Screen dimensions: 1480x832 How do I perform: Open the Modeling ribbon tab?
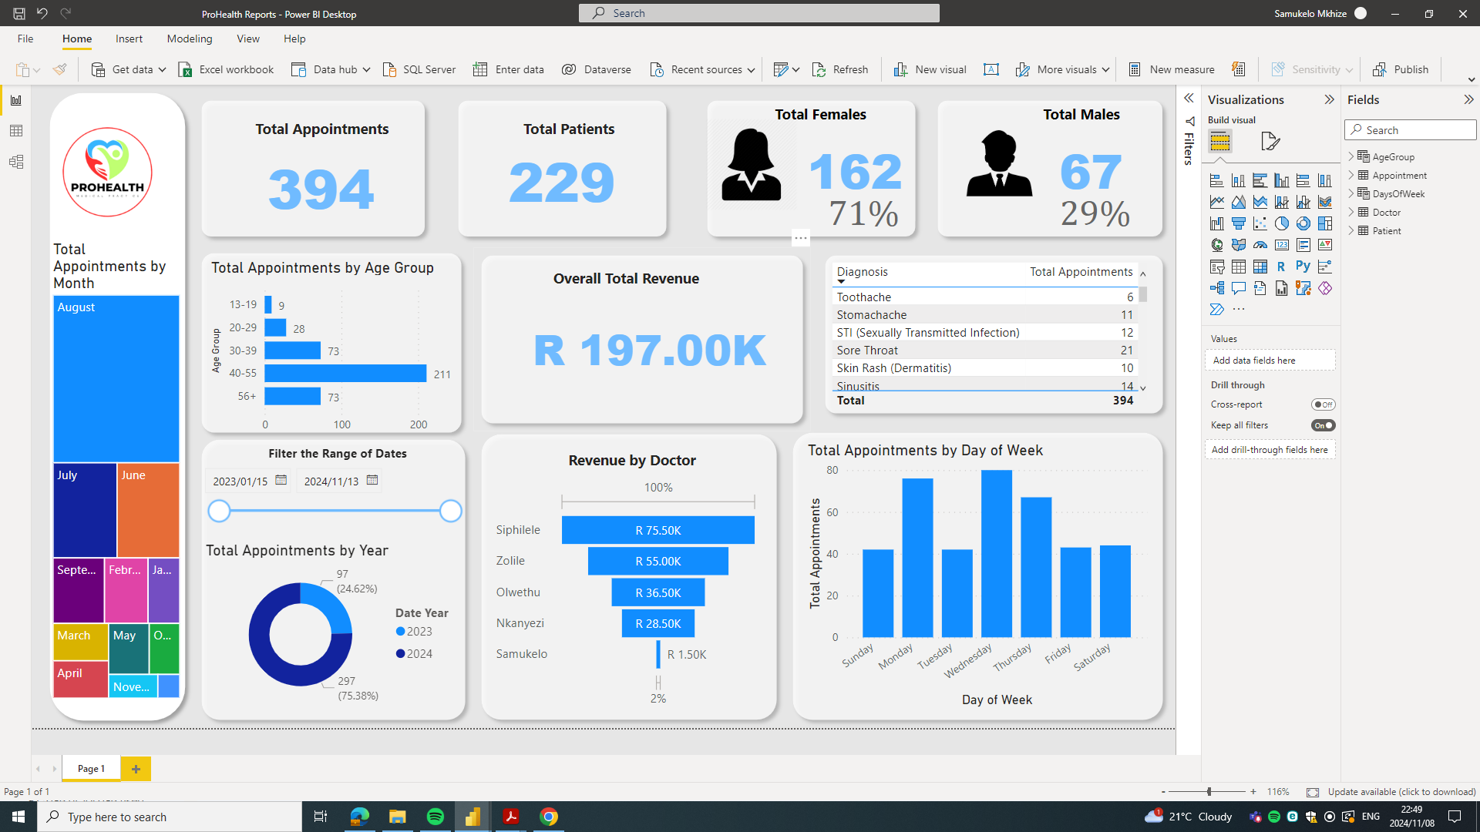pos(189,39)
